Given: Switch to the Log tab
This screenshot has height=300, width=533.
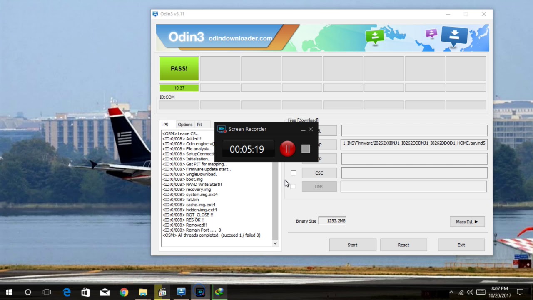Looking at the screenshot, I should point(165,124).
